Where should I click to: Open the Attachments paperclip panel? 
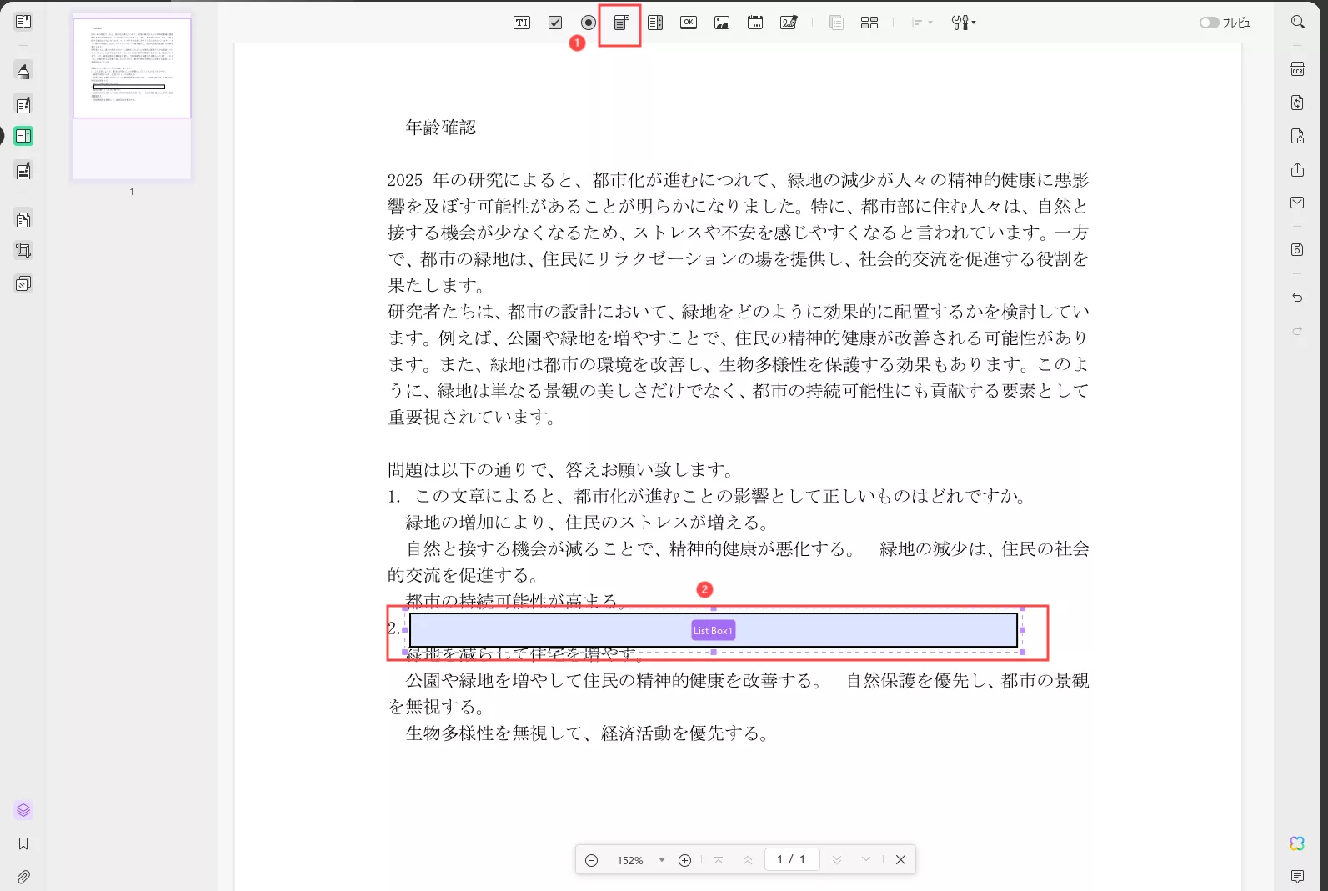tap(23, 877)
